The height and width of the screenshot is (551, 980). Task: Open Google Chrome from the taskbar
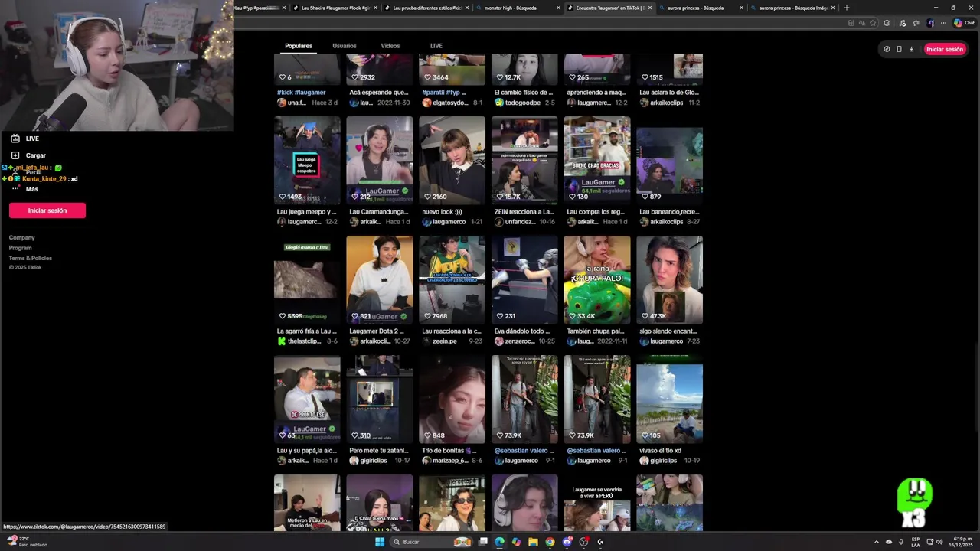point(550,542)
